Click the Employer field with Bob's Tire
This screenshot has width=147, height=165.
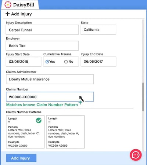[42, 46]
